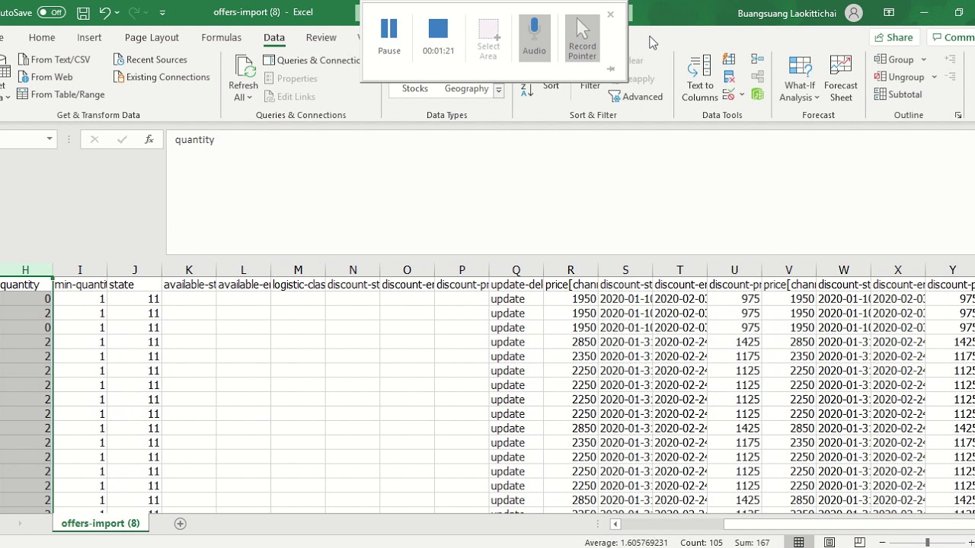Click the Group button
The image size is (975, 548).
tap(893, 59)
